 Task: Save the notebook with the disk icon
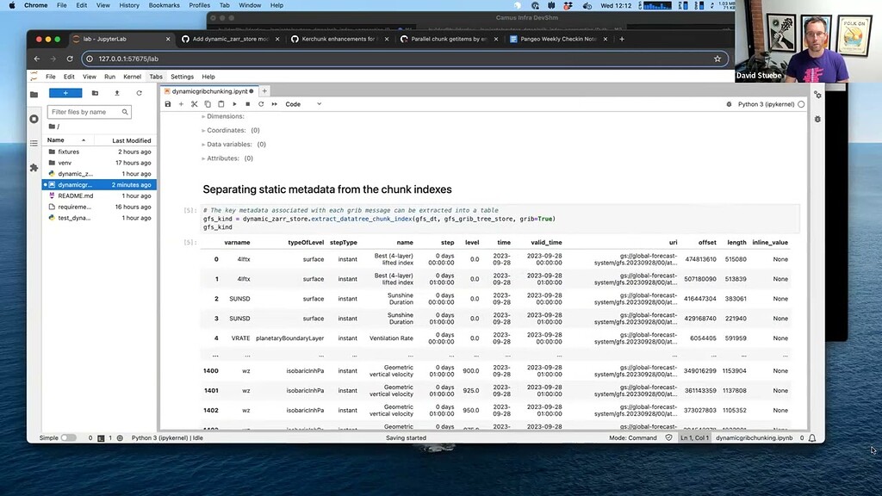click(168, 104)
